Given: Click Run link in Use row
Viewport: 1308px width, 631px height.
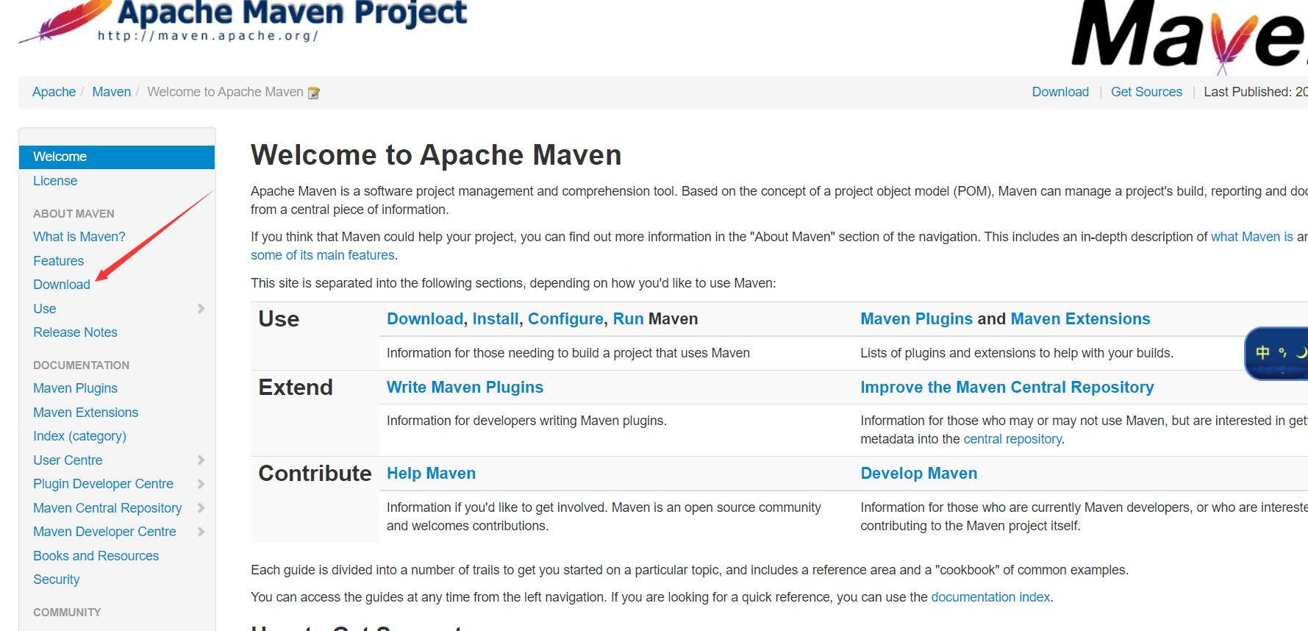Looking at the screenshot, I should 629,319.
